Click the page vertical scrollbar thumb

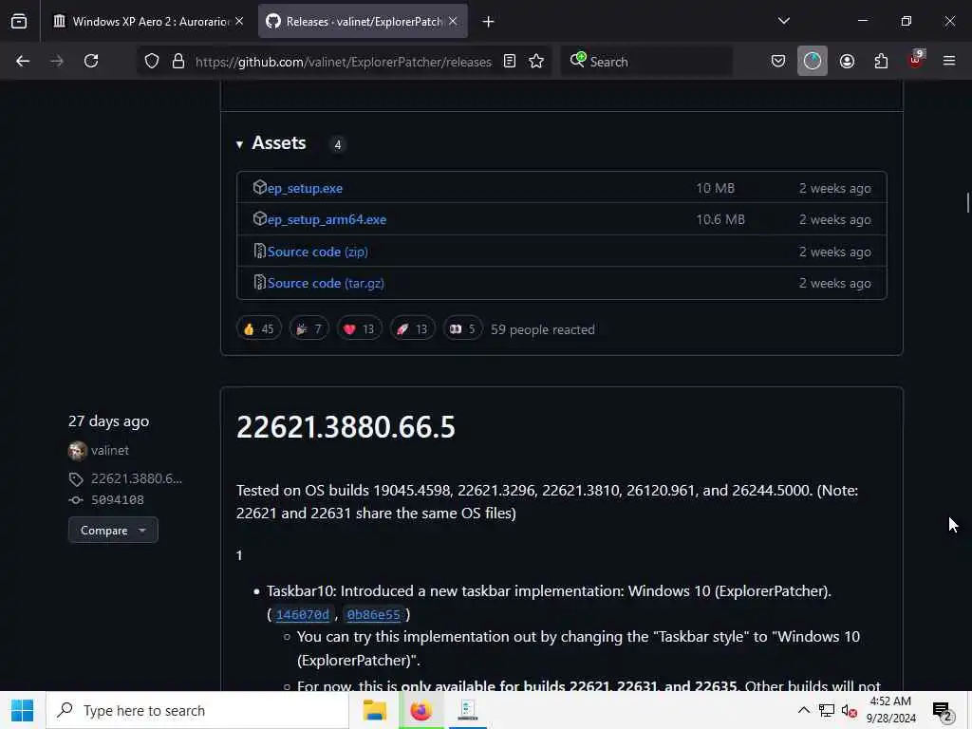[967, 203]
